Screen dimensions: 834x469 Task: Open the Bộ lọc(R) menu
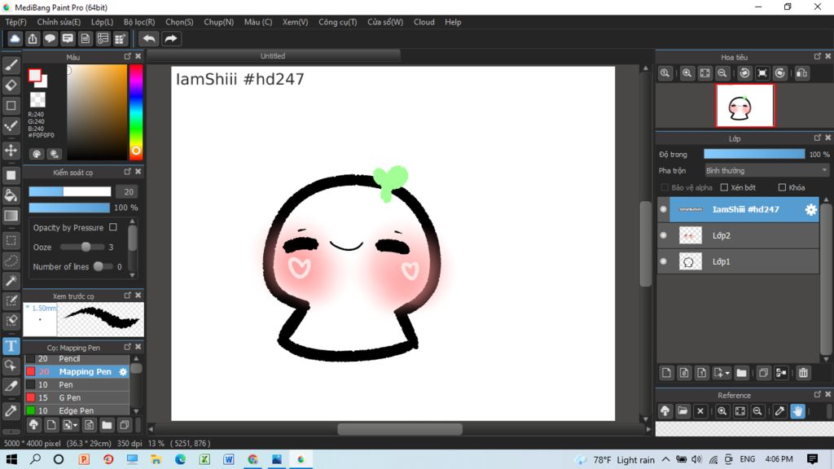click(139, 22)
